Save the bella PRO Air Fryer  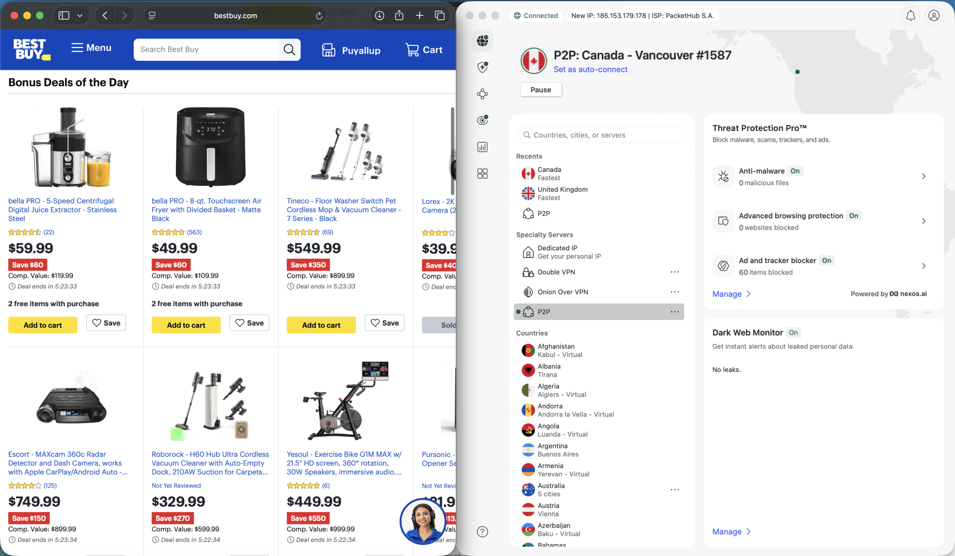pos(249,323)
